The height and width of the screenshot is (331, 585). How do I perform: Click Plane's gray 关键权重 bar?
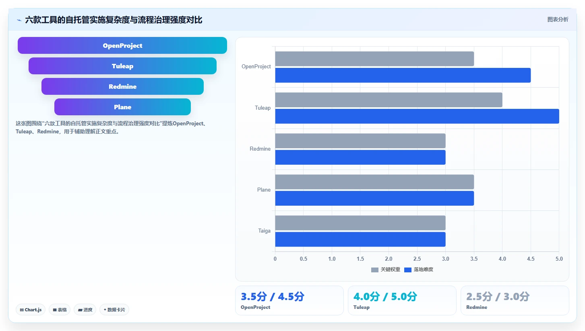click(374, 182)
